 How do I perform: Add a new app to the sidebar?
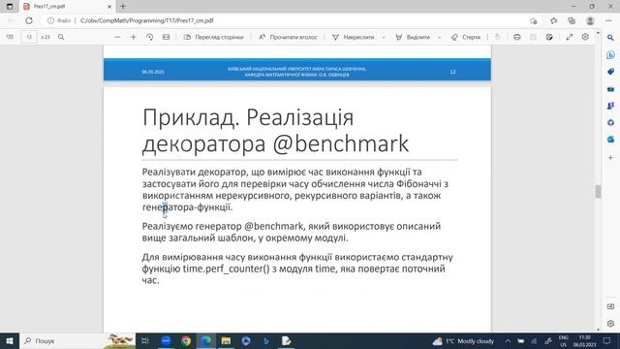point(610,157)
